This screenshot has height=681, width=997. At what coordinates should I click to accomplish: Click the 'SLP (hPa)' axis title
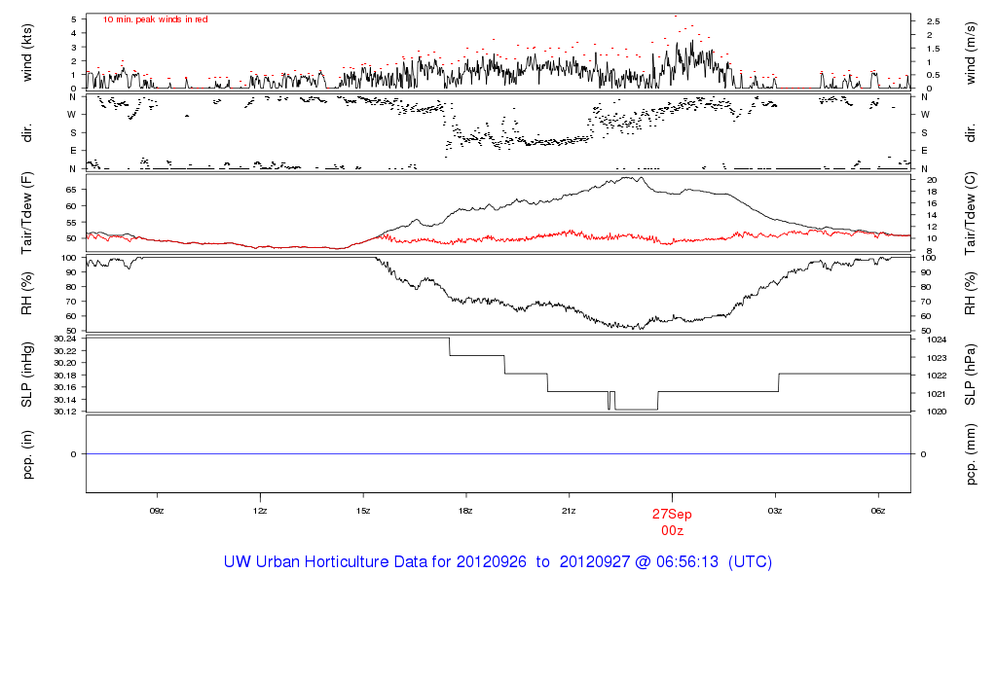[x=971, y=375]
